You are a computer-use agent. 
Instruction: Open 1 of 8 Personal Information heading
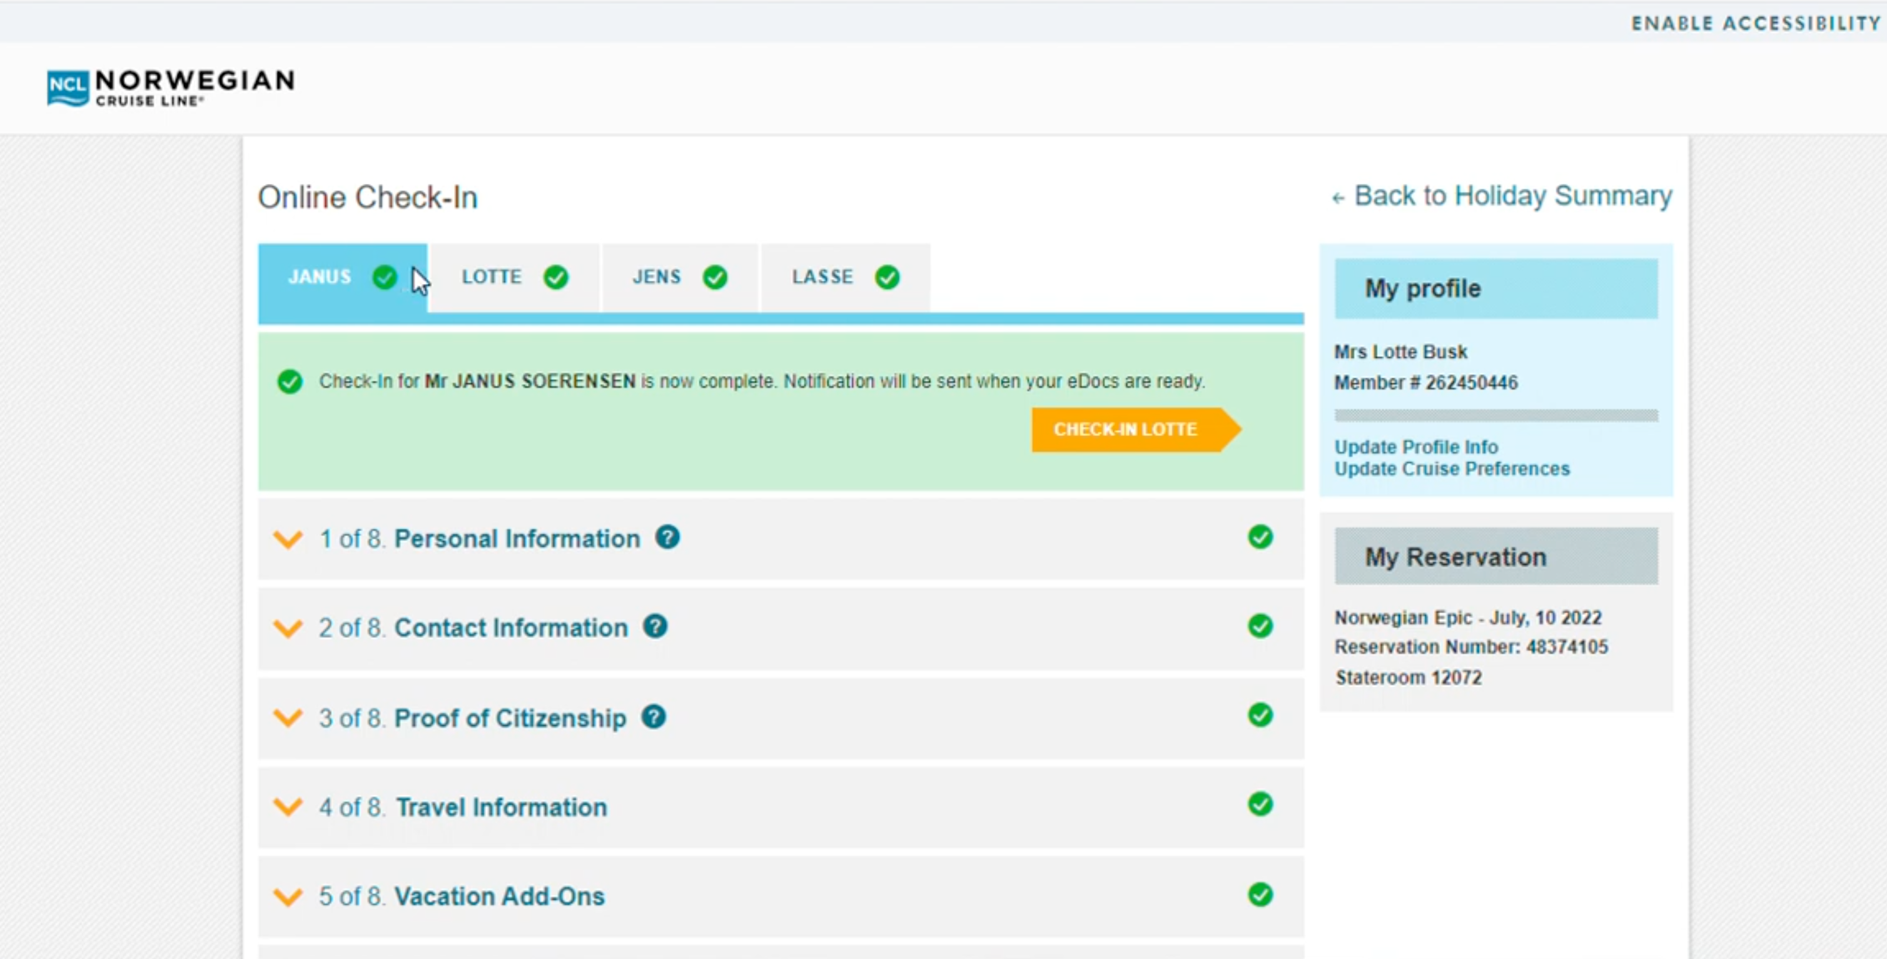tap(480, 539)
